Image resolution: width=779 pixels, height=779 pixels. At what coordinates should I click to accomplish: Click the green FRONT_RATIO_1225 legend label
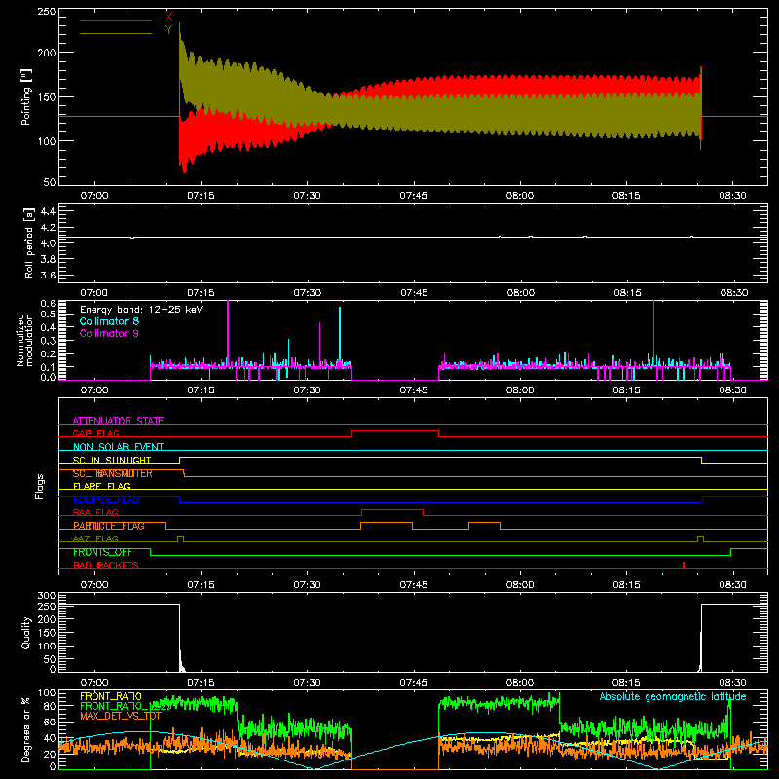click(126, 706)
